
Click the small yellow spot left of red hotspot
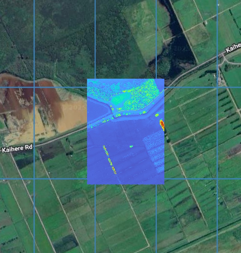coord(156,115)
